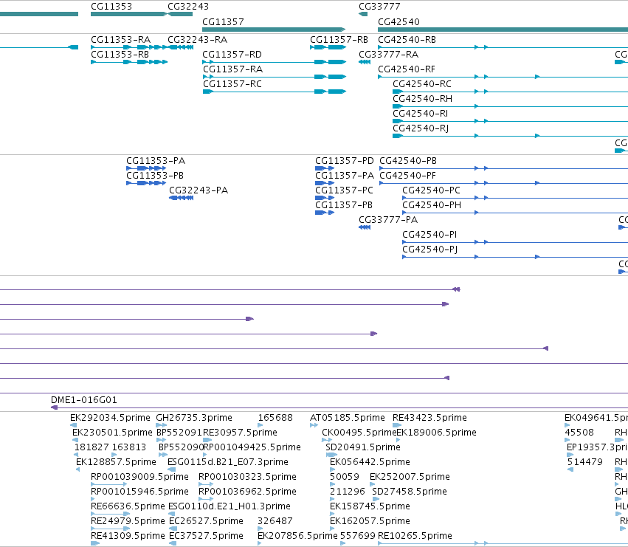Click the EK207856.5prime EST label

(297, 536)
